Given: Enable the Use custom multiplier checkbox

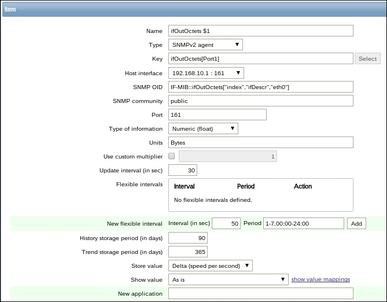Looking at the screenshot, I should click(172, 156).
